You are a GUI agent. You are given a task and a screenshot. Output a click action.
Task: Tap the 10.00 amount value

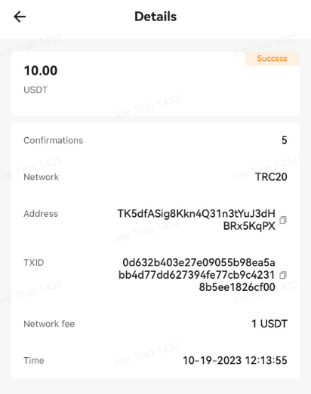pyautogui.click(x=41, y=71)
